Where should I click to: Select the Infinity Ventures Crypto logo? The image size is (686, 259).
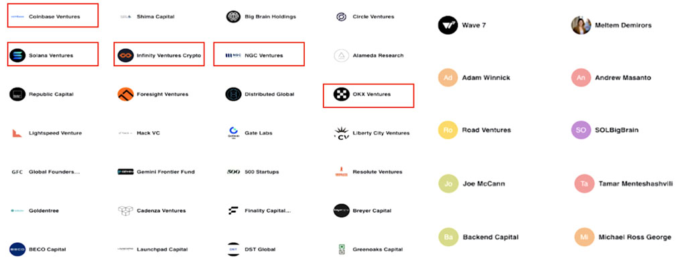125,56
